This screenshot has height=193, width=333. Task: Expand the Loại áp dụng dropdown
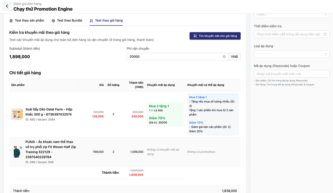click(x=291, y=54)
